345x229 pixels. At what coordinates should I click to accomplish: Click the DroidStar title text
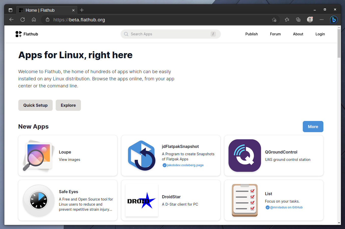click(x=171, y=197)
